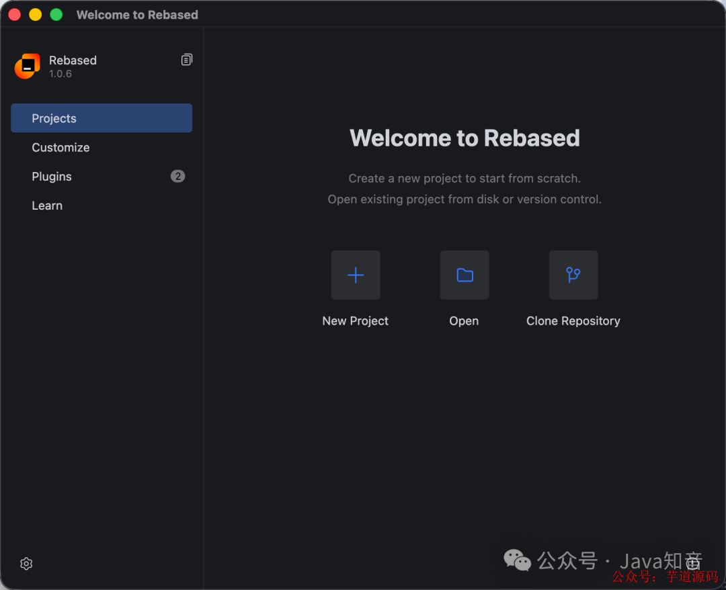Minimize the window with yellow button
Screen dimensions: 726x590
tap(36, 15)
